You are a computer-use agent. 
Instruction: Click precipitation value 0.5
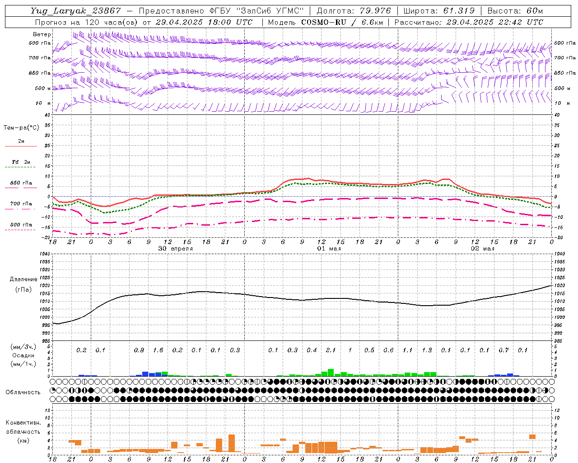(x=369, y=350)
